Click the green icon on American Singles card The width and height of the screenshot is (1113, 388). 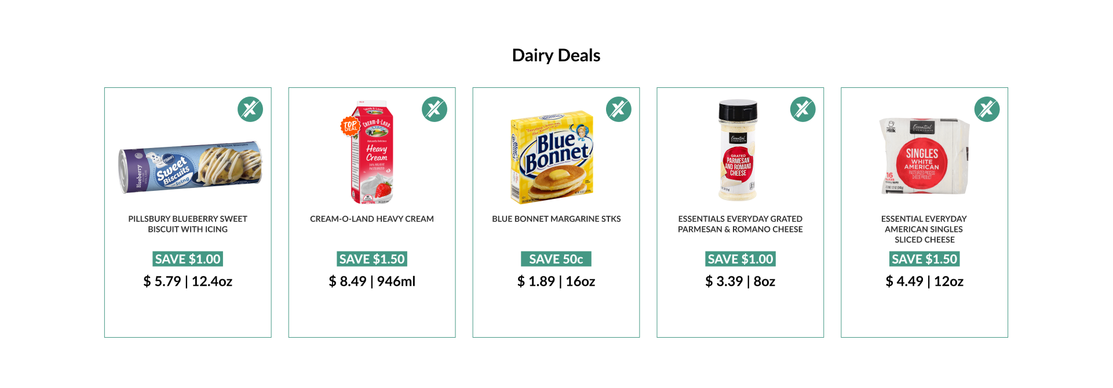987,109
